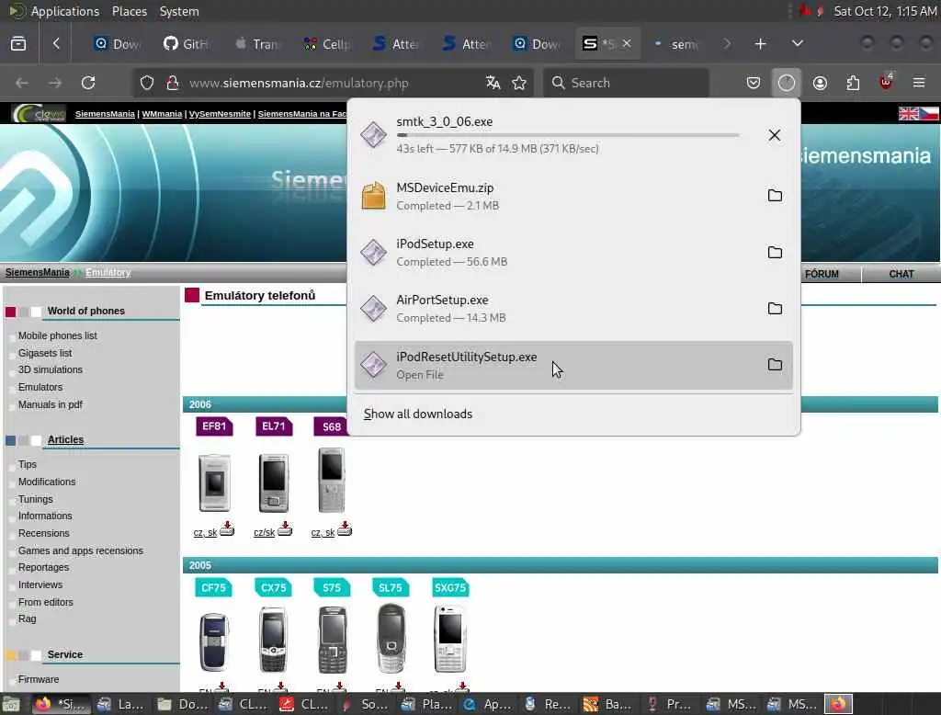Open the Pocket save icon
Screen dimensions: 941x715
point(754,83)
